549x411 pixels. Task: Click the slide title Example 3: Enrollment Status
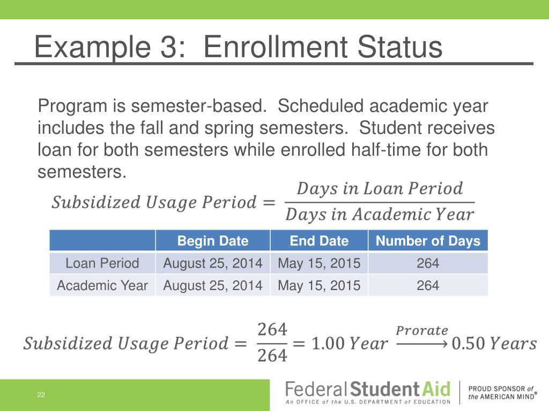[238, 47]
